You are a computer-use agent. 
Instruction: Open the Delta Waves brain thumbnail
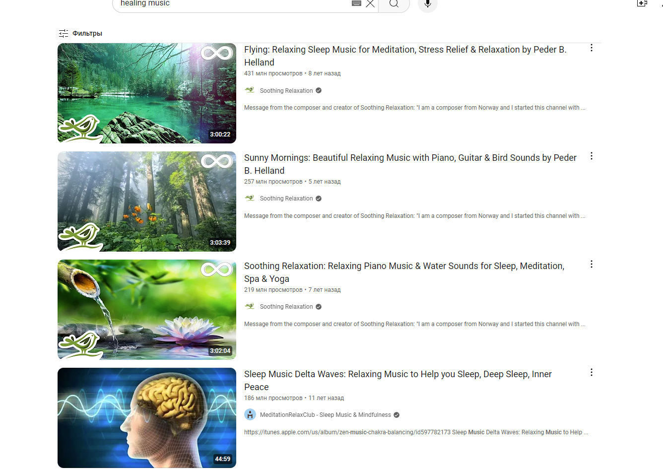tap(147, 418)
